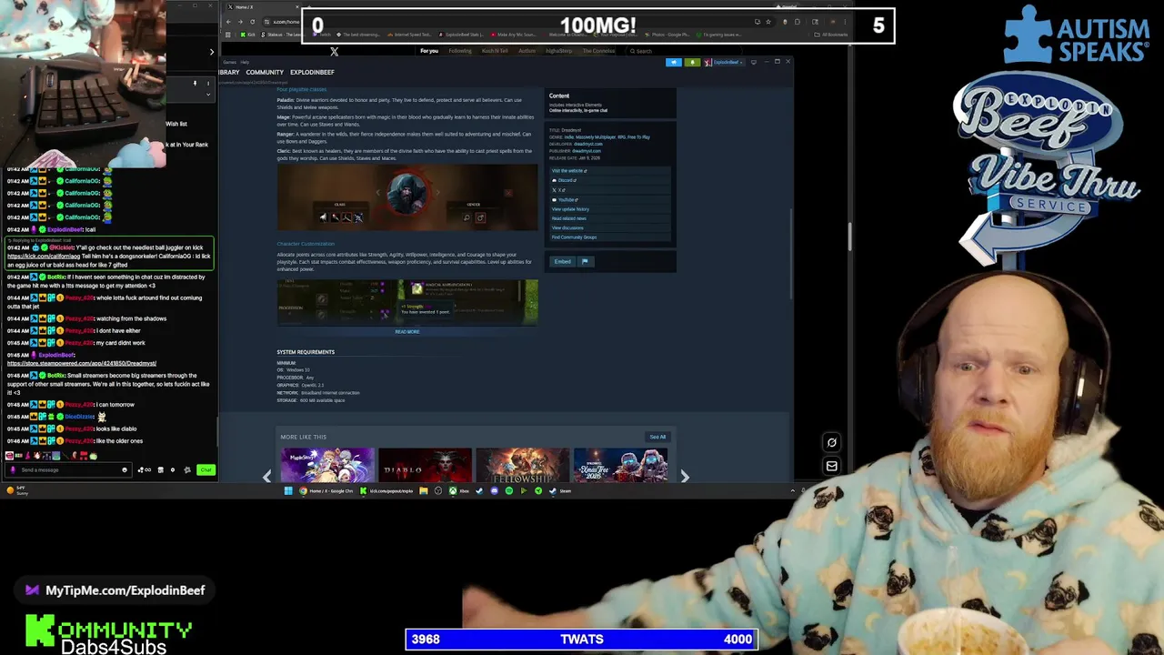Click the Dreadmyst Steam store link in chat
This screenshot has width=1164, height=655.
pos(82,363)
